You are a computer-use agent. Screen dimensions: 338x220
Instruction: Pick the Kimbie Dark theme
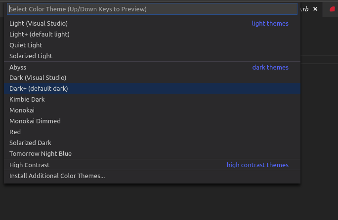27,99
